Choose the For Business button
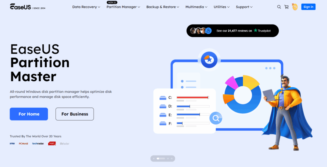 [75, 114]
